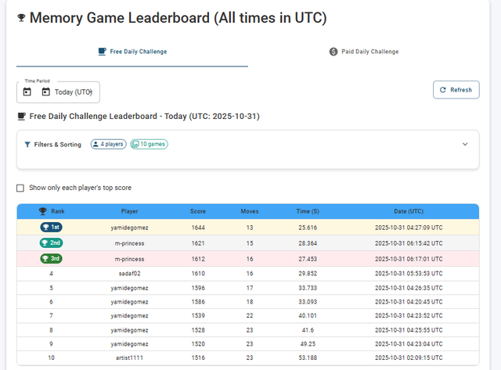Image resolution: width=501 pixels, height=370 pixels.
Task: Click the 4 players chip
Action: pyautogui.click(x=108, y=144)
